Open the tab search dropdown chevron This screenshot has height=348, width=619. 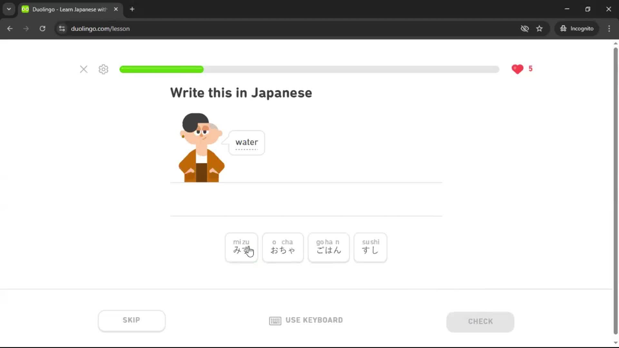pos(9,9)
